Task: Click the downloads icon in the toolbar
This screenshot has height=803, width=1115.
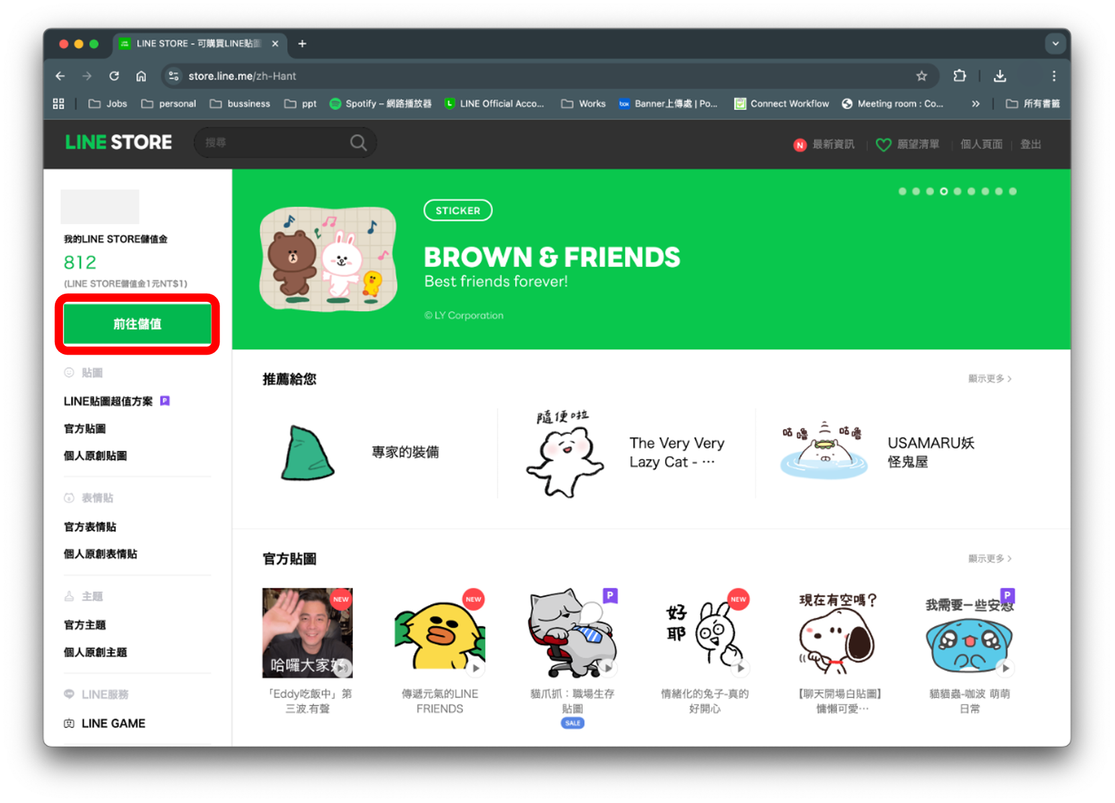Action: tap(1000, 76)
